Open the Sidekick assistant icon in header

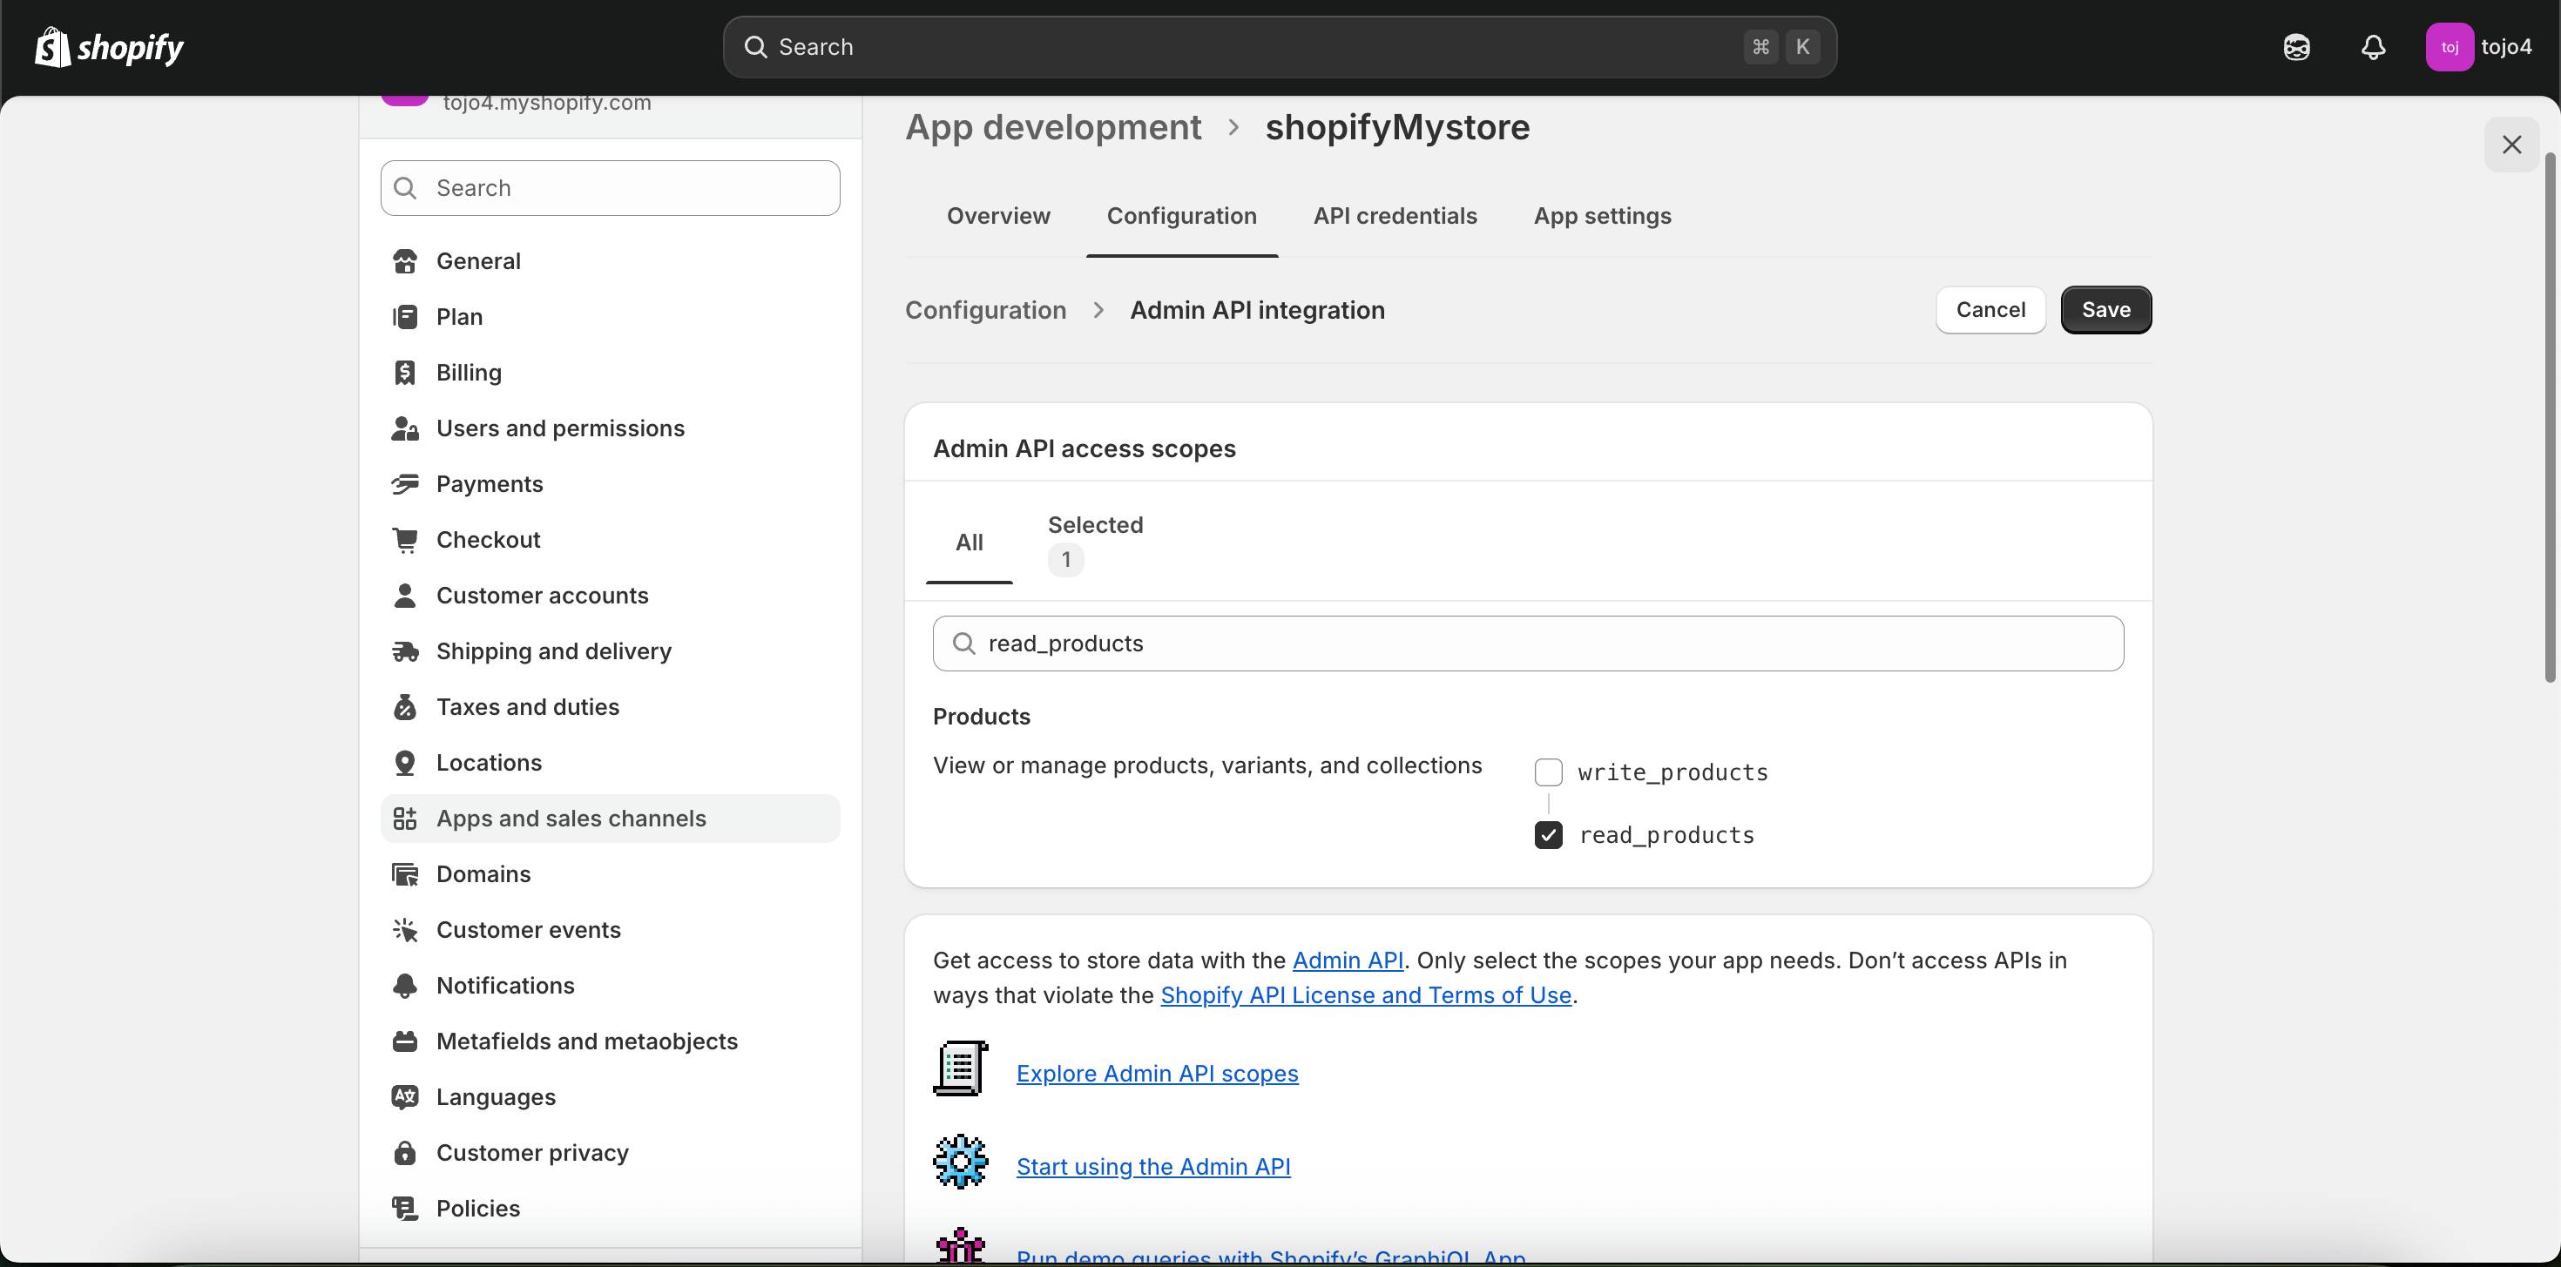point(2296,47)
